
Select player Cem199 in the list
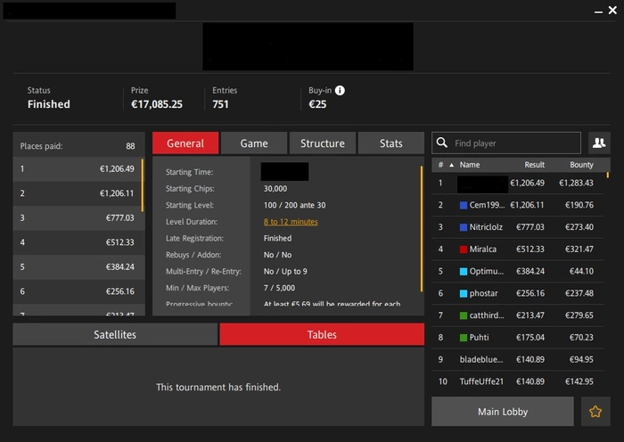(x=517, y=205)
